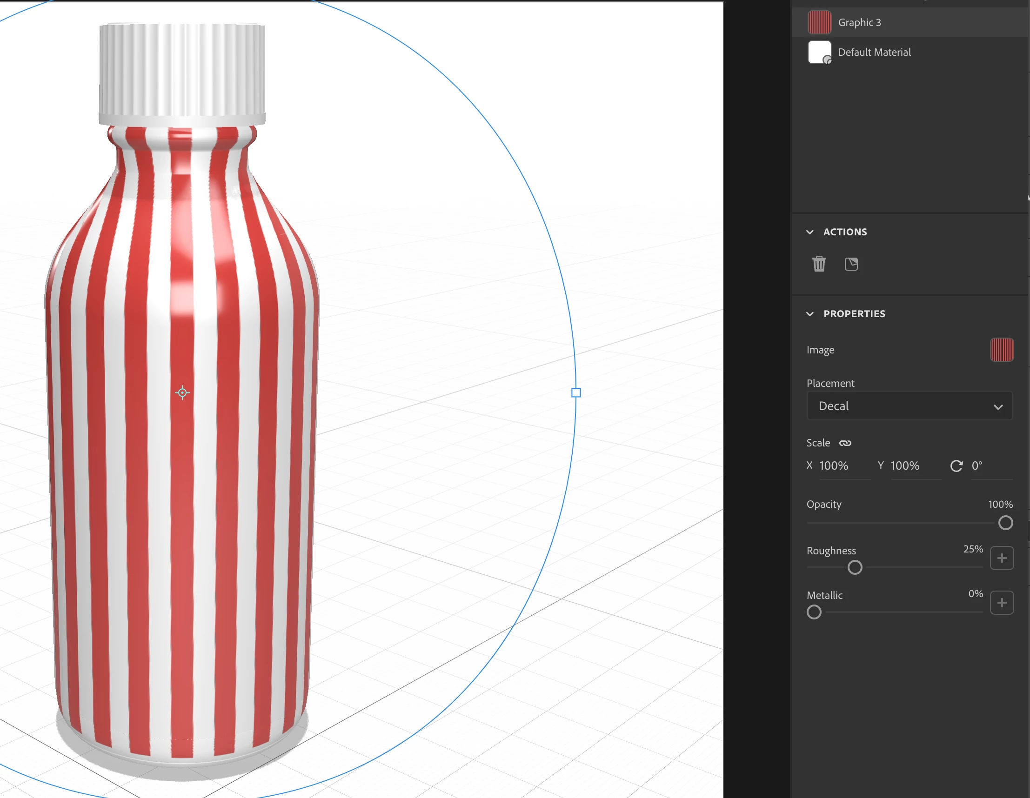Click the rotation icon next to 0°

pyautogui.click(x=956, y=466)
